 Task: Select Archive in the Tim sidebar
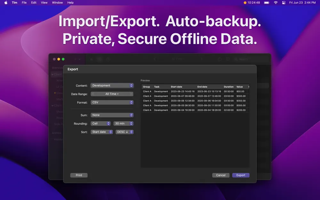pyautogui.click(x=57, y=133)
